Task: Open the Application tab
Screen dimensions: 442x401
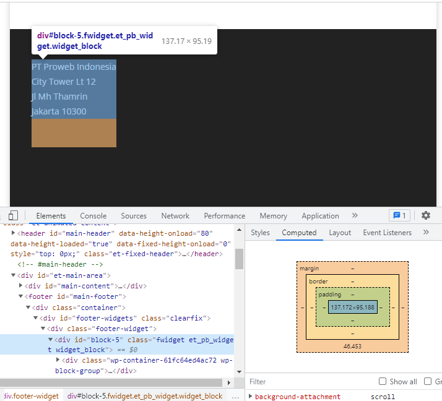Action: point(320,216)
